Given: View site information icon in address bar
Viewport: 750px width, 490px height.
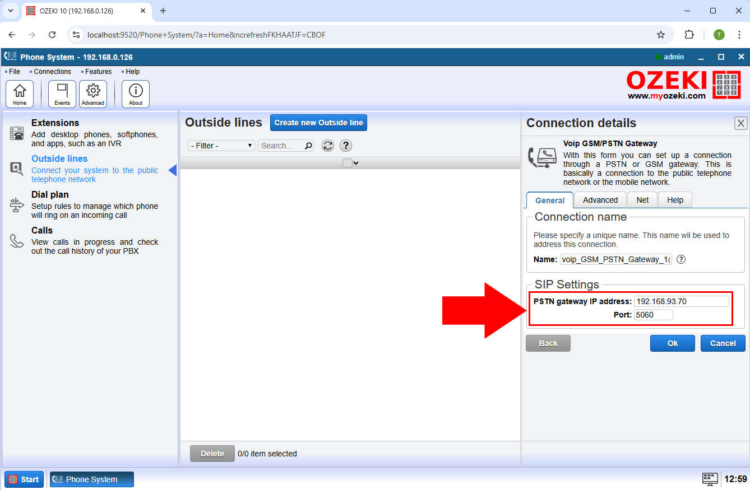Looking at the screenshot, I should [x=77, y=35].
